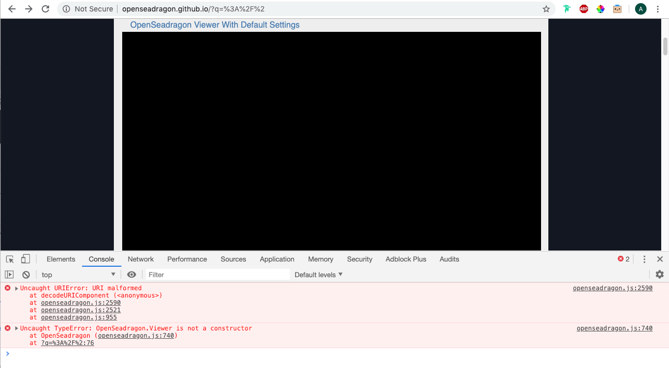
Task: Open the Adblock Plus extension icon
Action: [x=583, y=9]
